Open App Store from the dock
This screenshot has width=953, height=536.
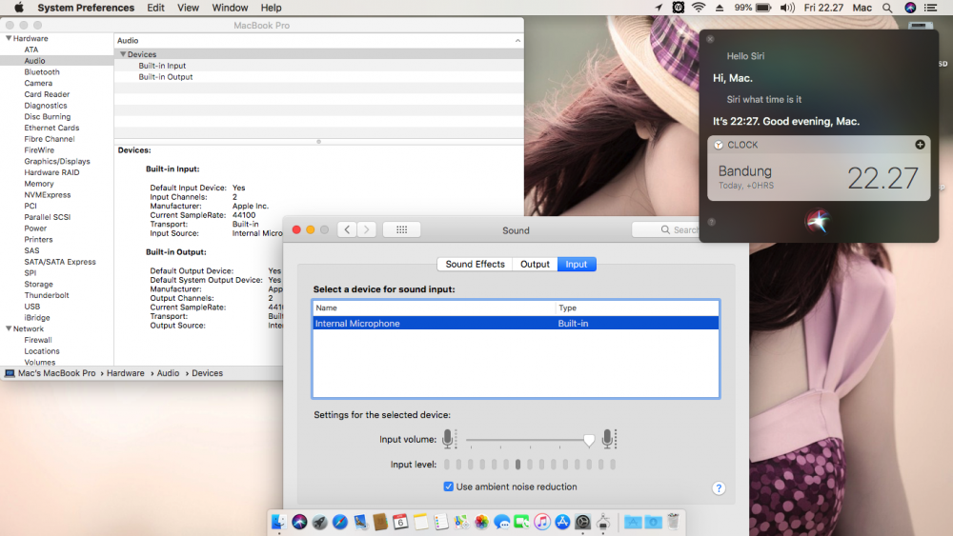tap(562, 522)
